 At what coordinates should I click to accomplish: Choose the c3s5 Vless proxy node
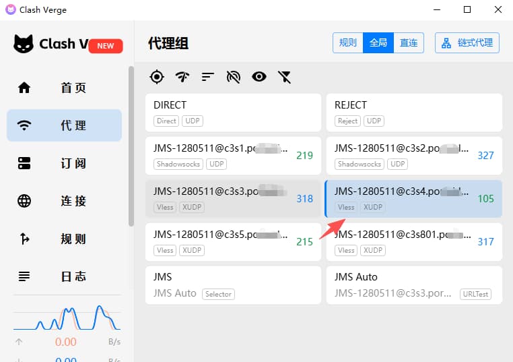point(233,242)
